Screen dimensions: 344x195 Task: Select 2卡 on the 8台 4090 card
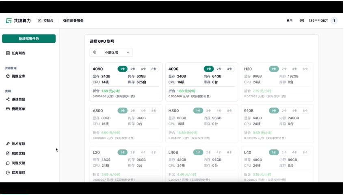[219, 69]
